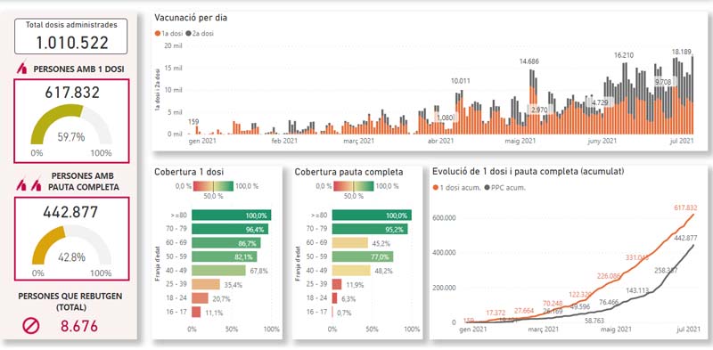The width and height of the screenshot is (713, 350).
Task: Click the Vacunació per dia chart title
Action: tap(191, 18)
